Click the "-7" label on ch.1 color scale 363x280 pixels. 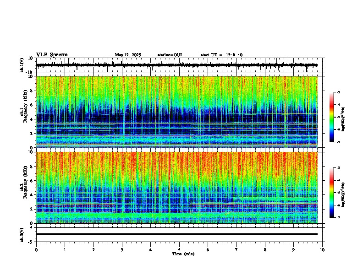338,142
